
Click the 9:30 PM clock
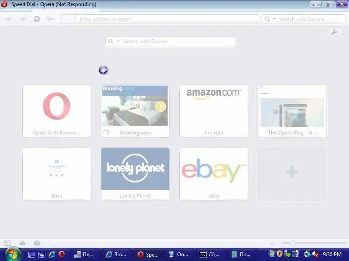click(x=332, y=254)
